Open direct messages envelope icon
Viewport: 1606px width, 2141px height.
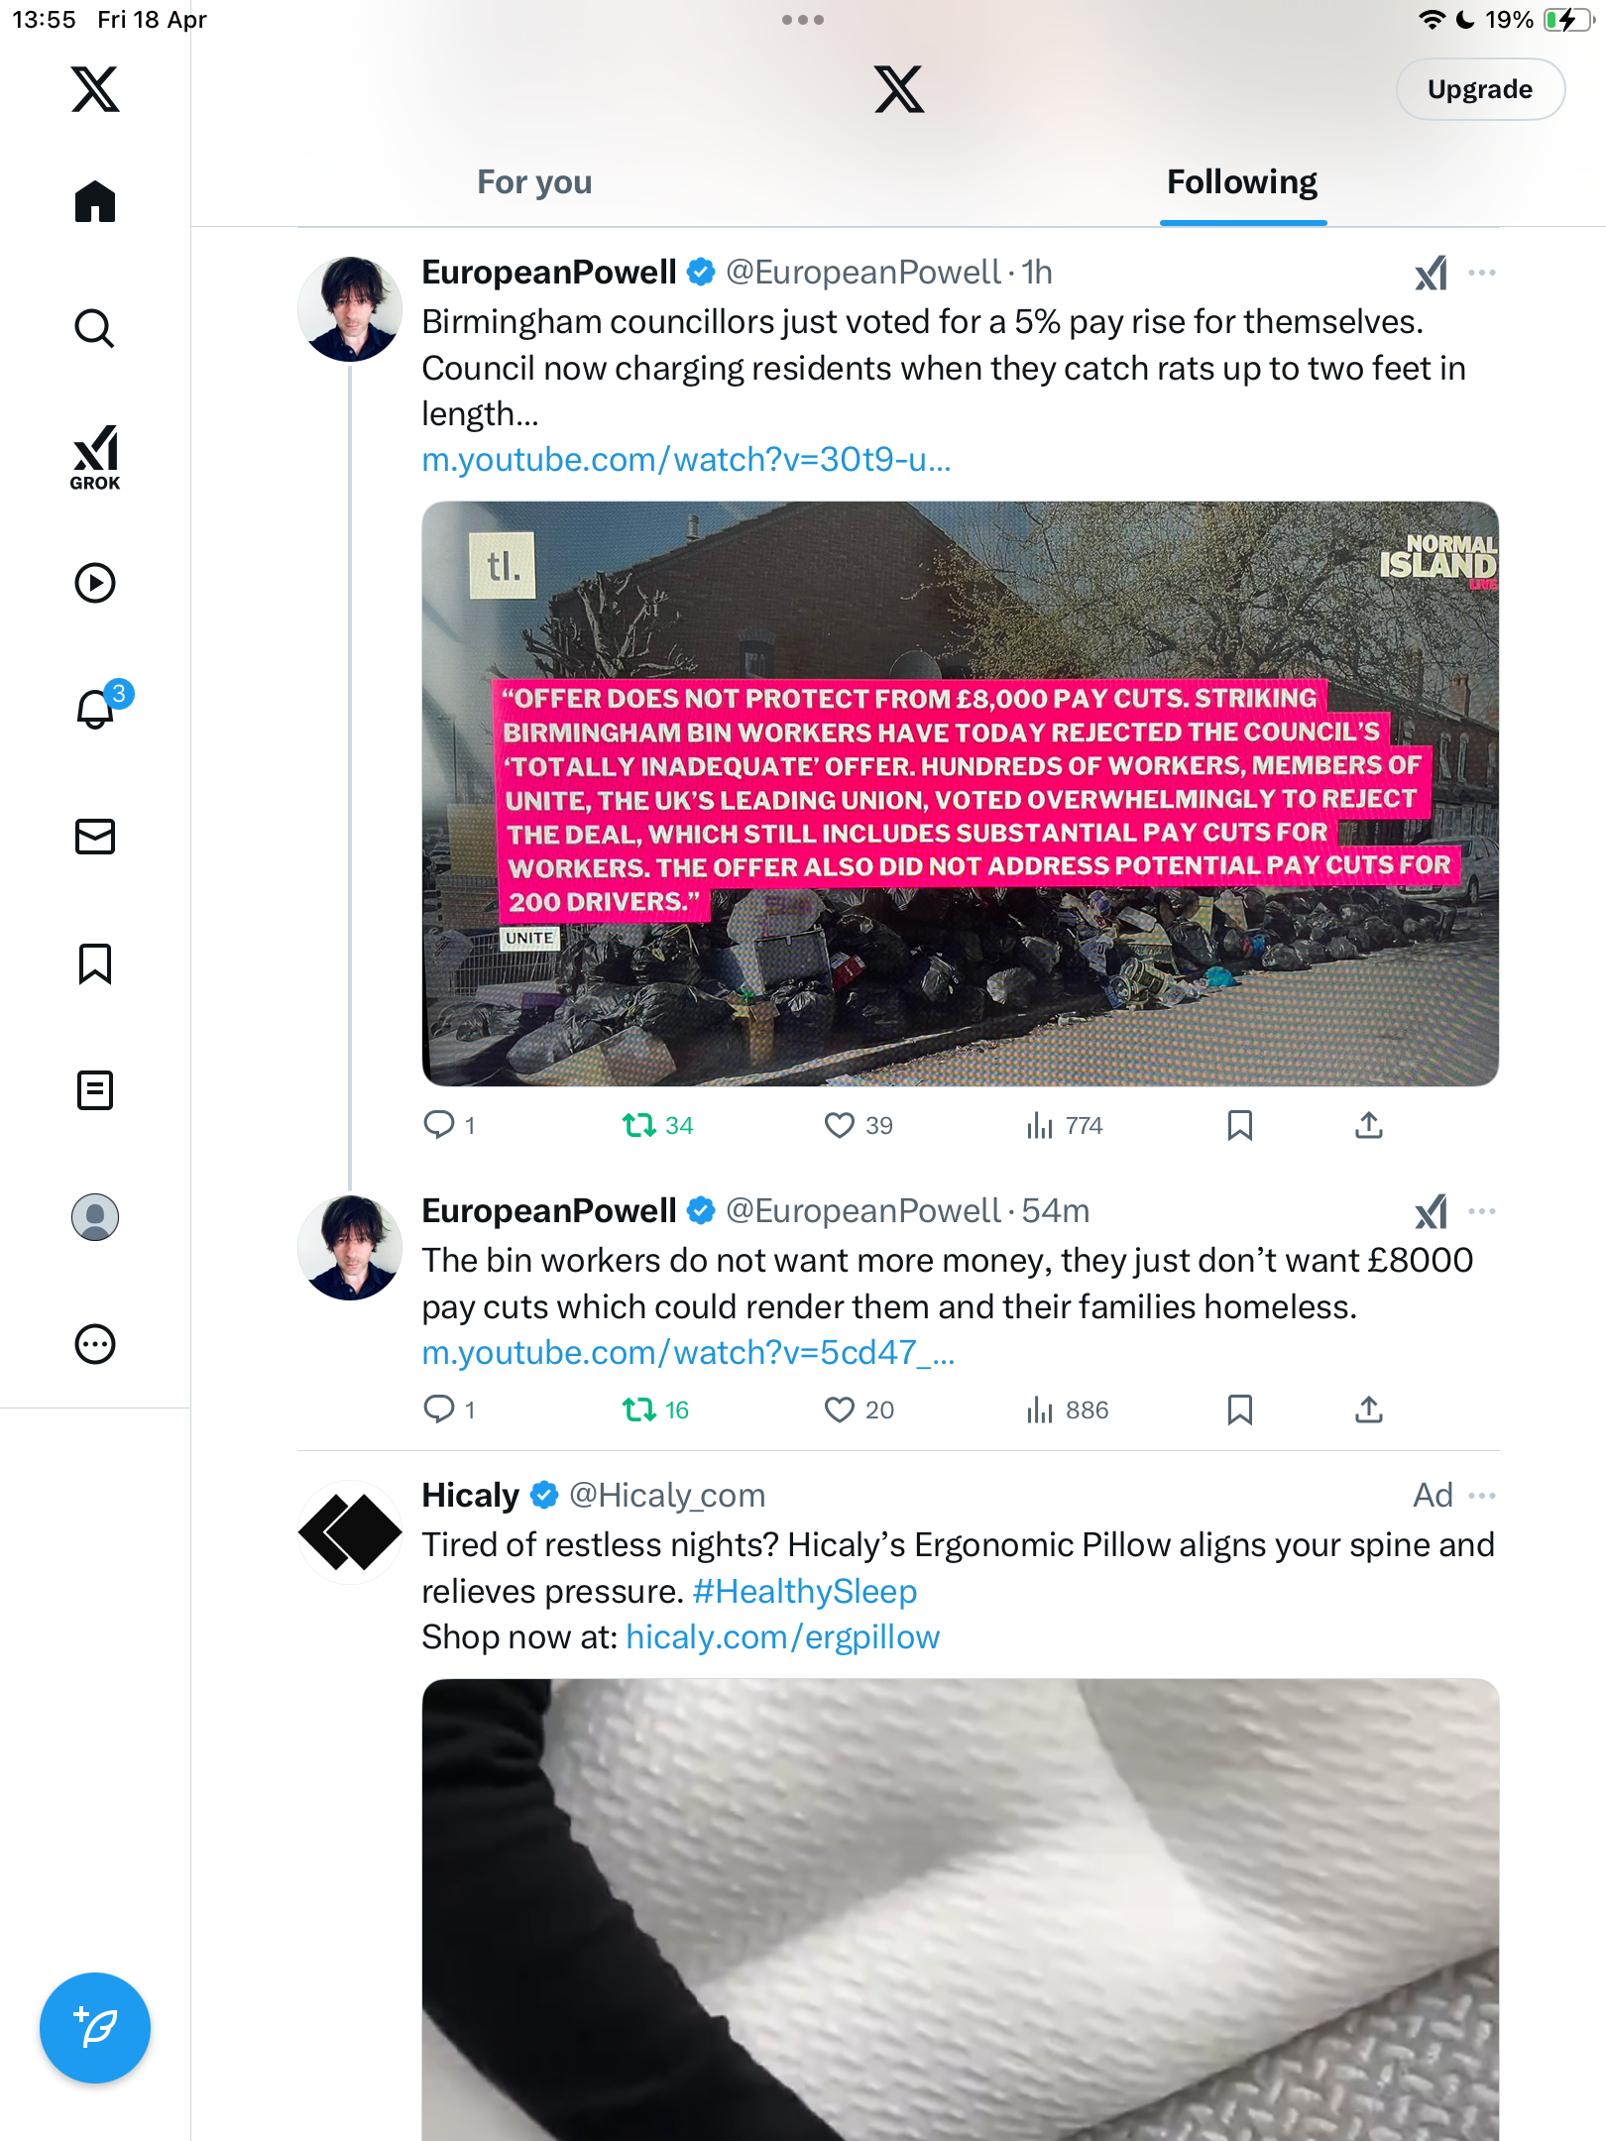pyautogui.click(x=95, y=837)
